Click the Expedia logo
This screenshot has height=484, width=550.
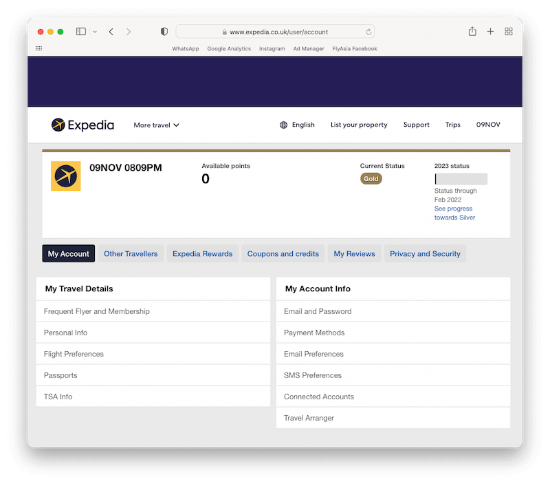coord(82,125)
